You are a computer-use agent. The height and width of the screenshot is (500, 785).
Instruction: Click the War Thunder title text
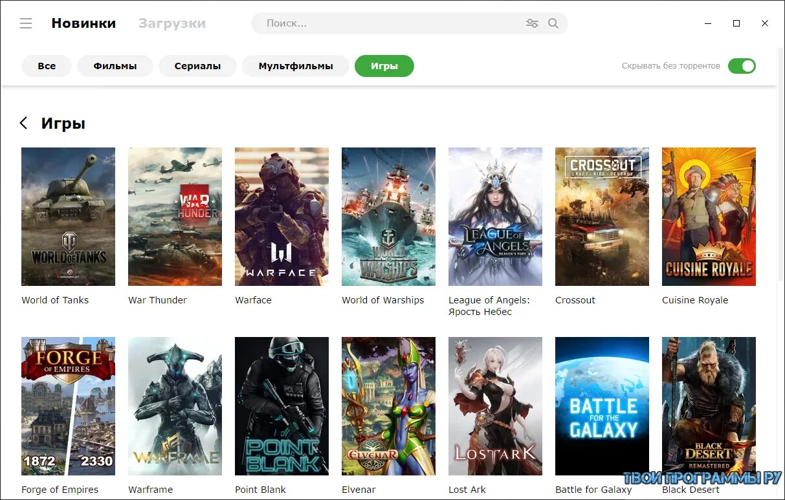click(157, 300)
